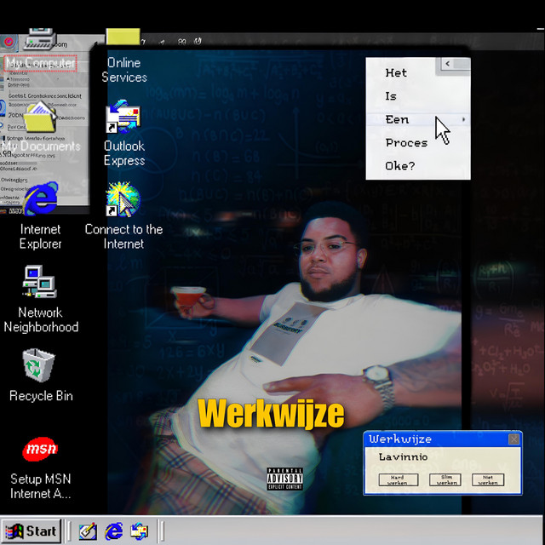Click the My Computer desktop icon

click(x=40, y=43)
